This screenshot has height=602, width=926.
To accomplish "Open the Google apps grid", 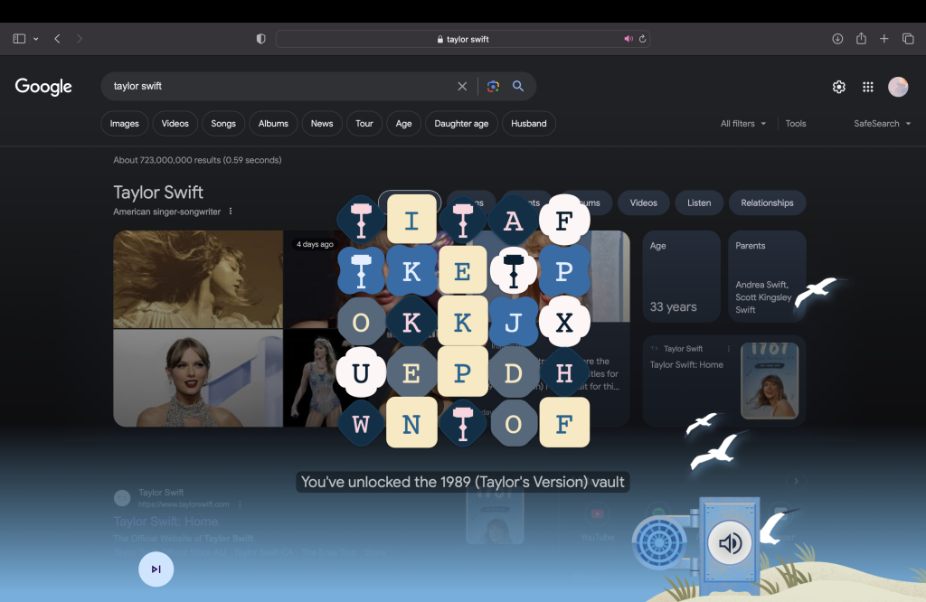I will coord(867,87).
